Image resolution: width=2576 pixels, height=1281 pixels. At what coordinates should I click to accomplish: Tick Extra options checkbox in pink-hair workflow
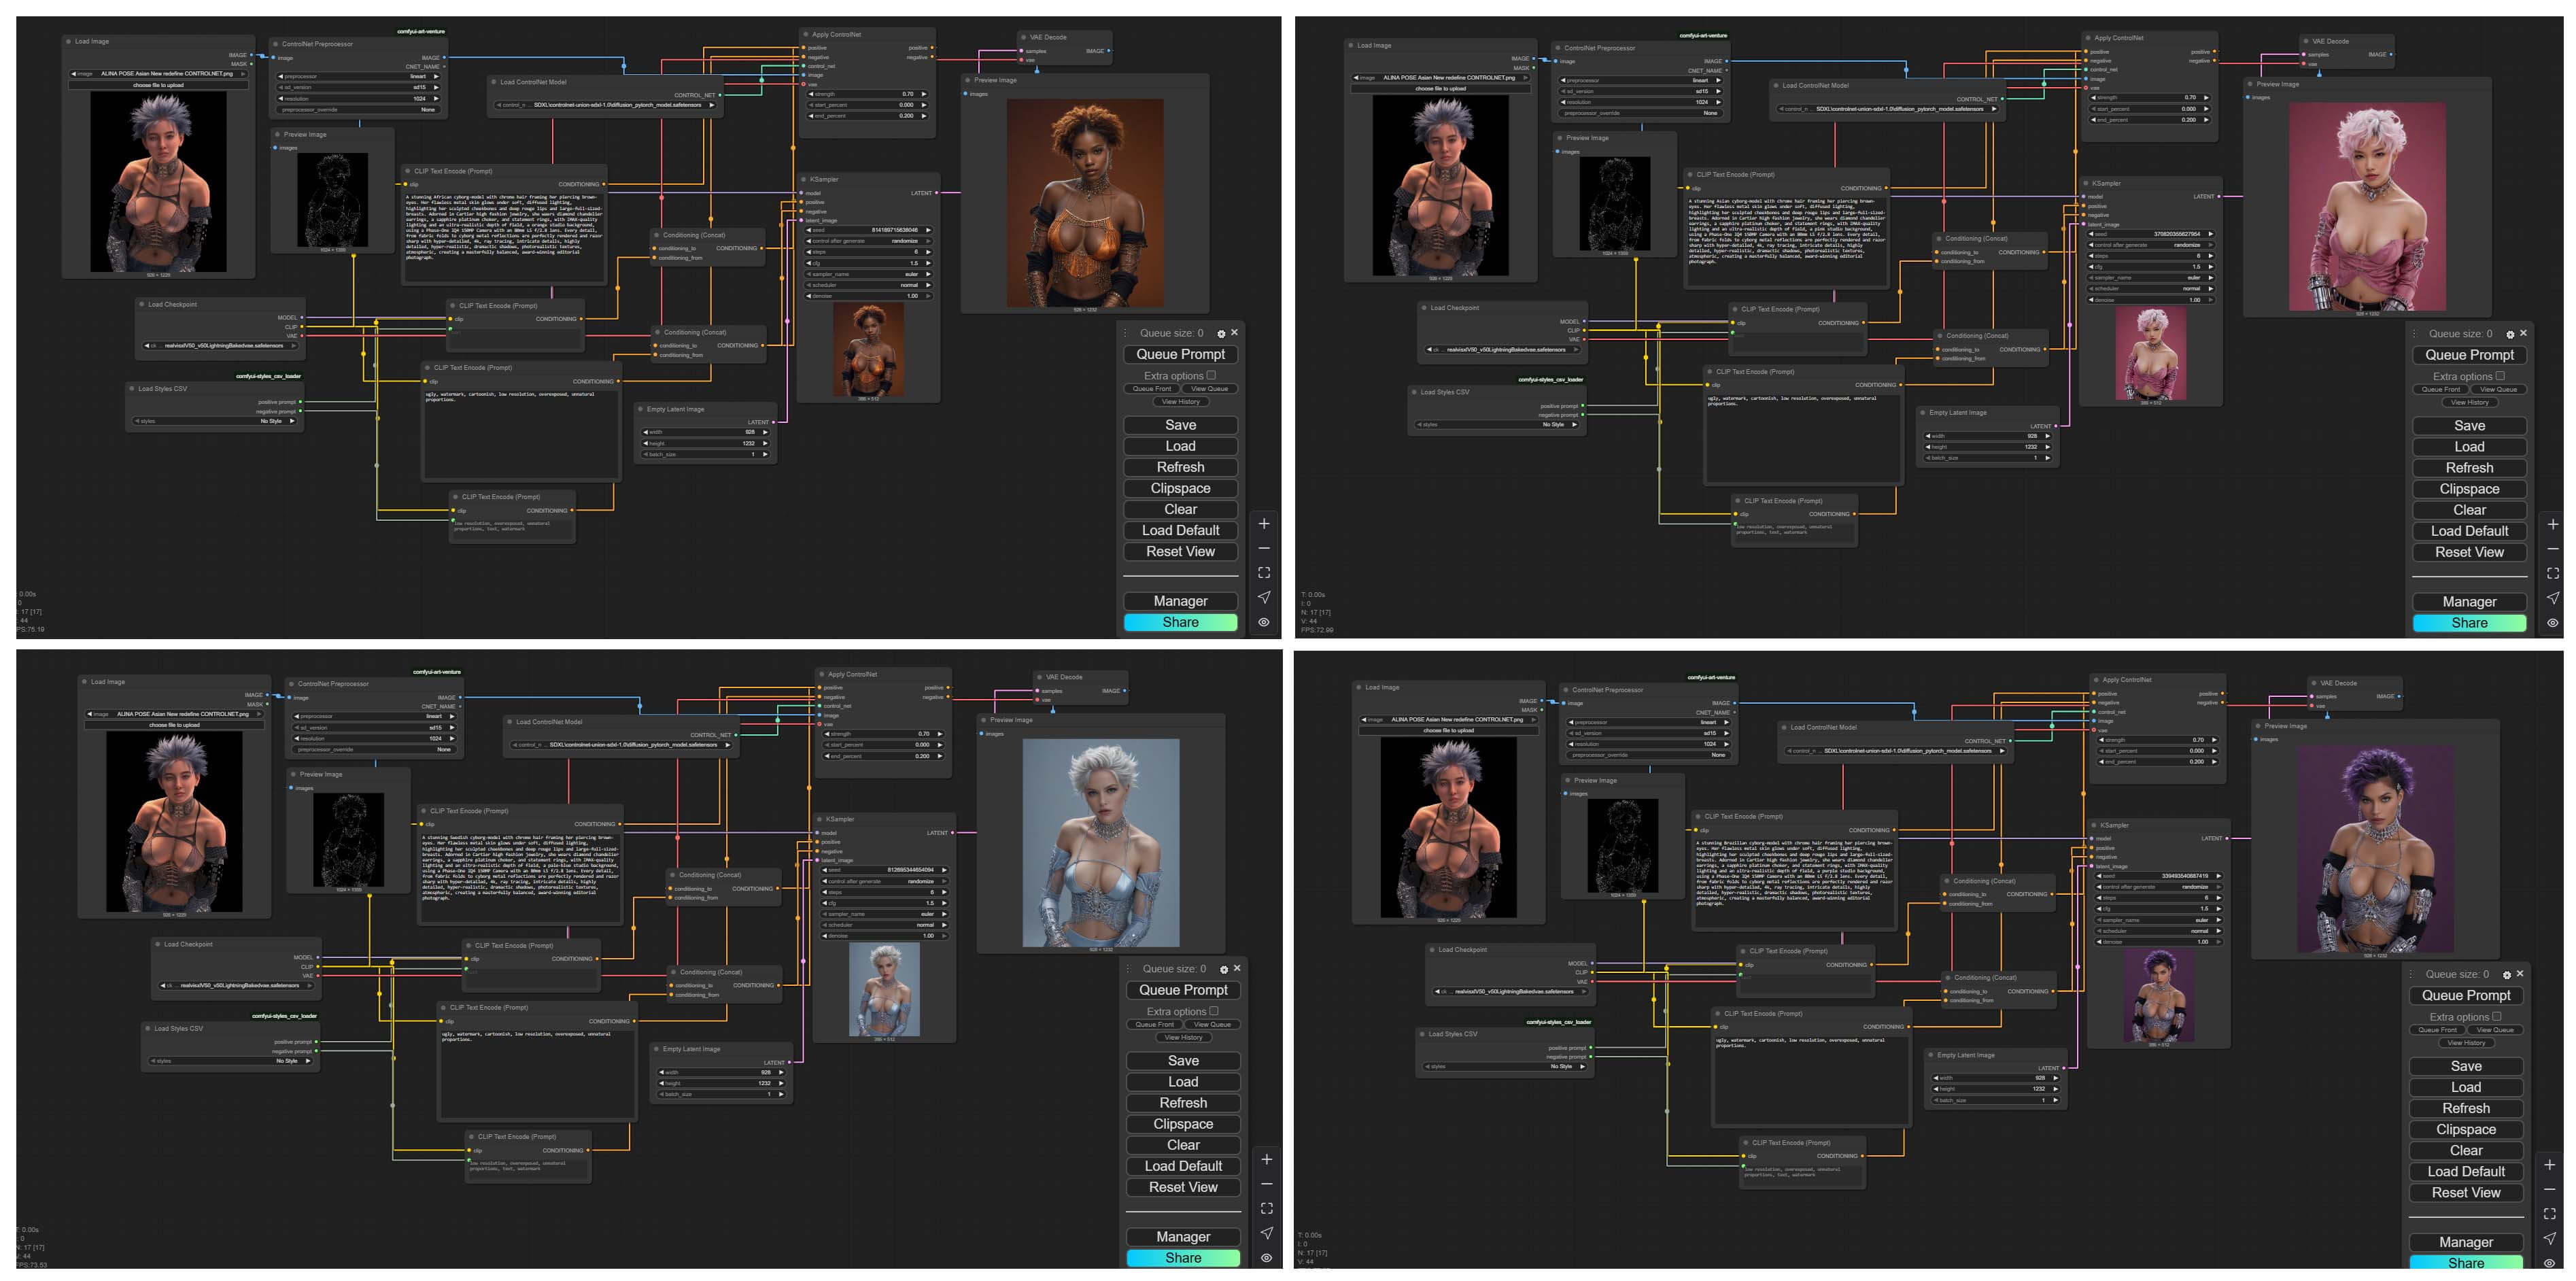click(x=2500, y=377)
